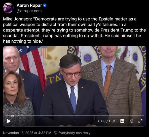
Task: Click the reply-settings globe icon
Action: point(55,133)
